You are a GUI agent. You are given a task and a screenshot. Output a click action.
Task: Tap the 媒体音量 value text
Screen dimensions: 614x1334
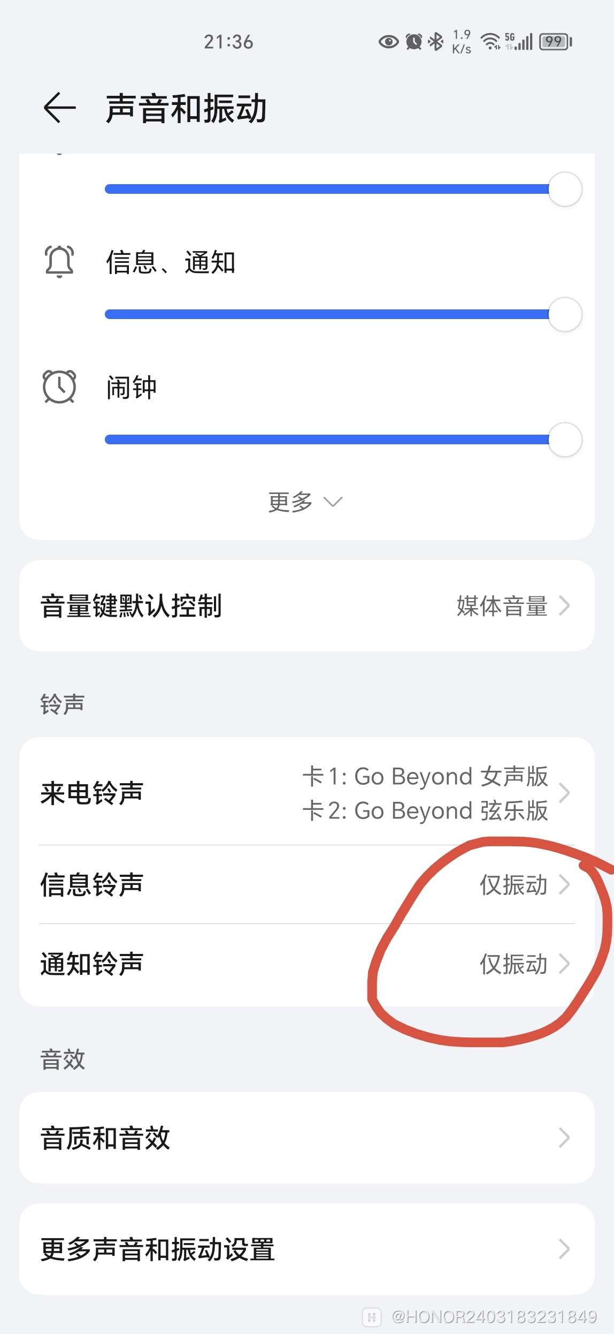click(x=502, y=606)
